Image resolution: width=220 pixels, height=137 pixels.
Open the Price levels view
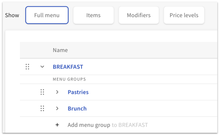coord(184,15)
